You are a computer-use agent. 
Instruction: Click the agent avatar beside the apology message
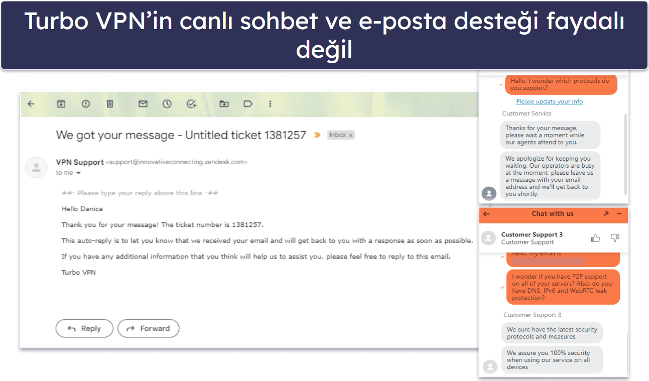(x=489, y=193)
